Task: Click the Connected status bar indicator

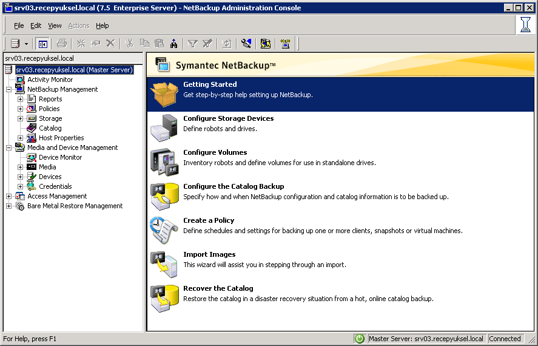Action: (x=505, y=339)
